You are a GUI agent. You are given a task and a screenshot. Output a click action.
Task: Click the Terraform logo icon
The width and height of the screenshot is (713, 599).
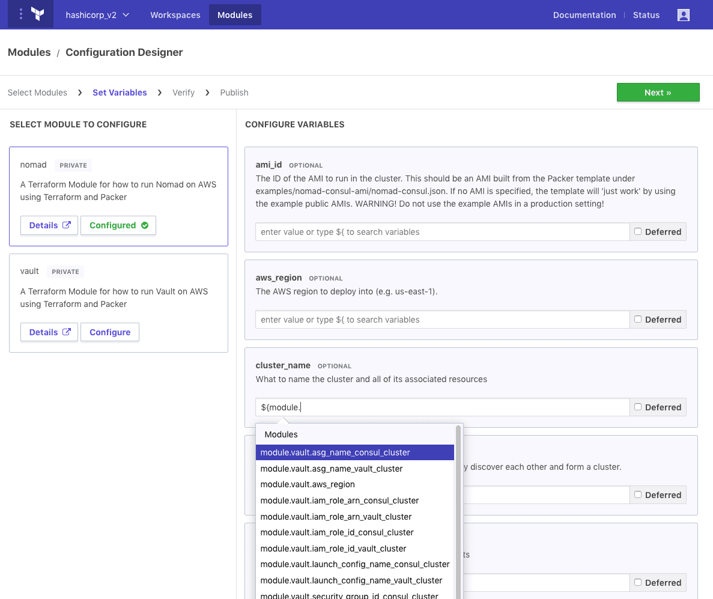point(38,15)
